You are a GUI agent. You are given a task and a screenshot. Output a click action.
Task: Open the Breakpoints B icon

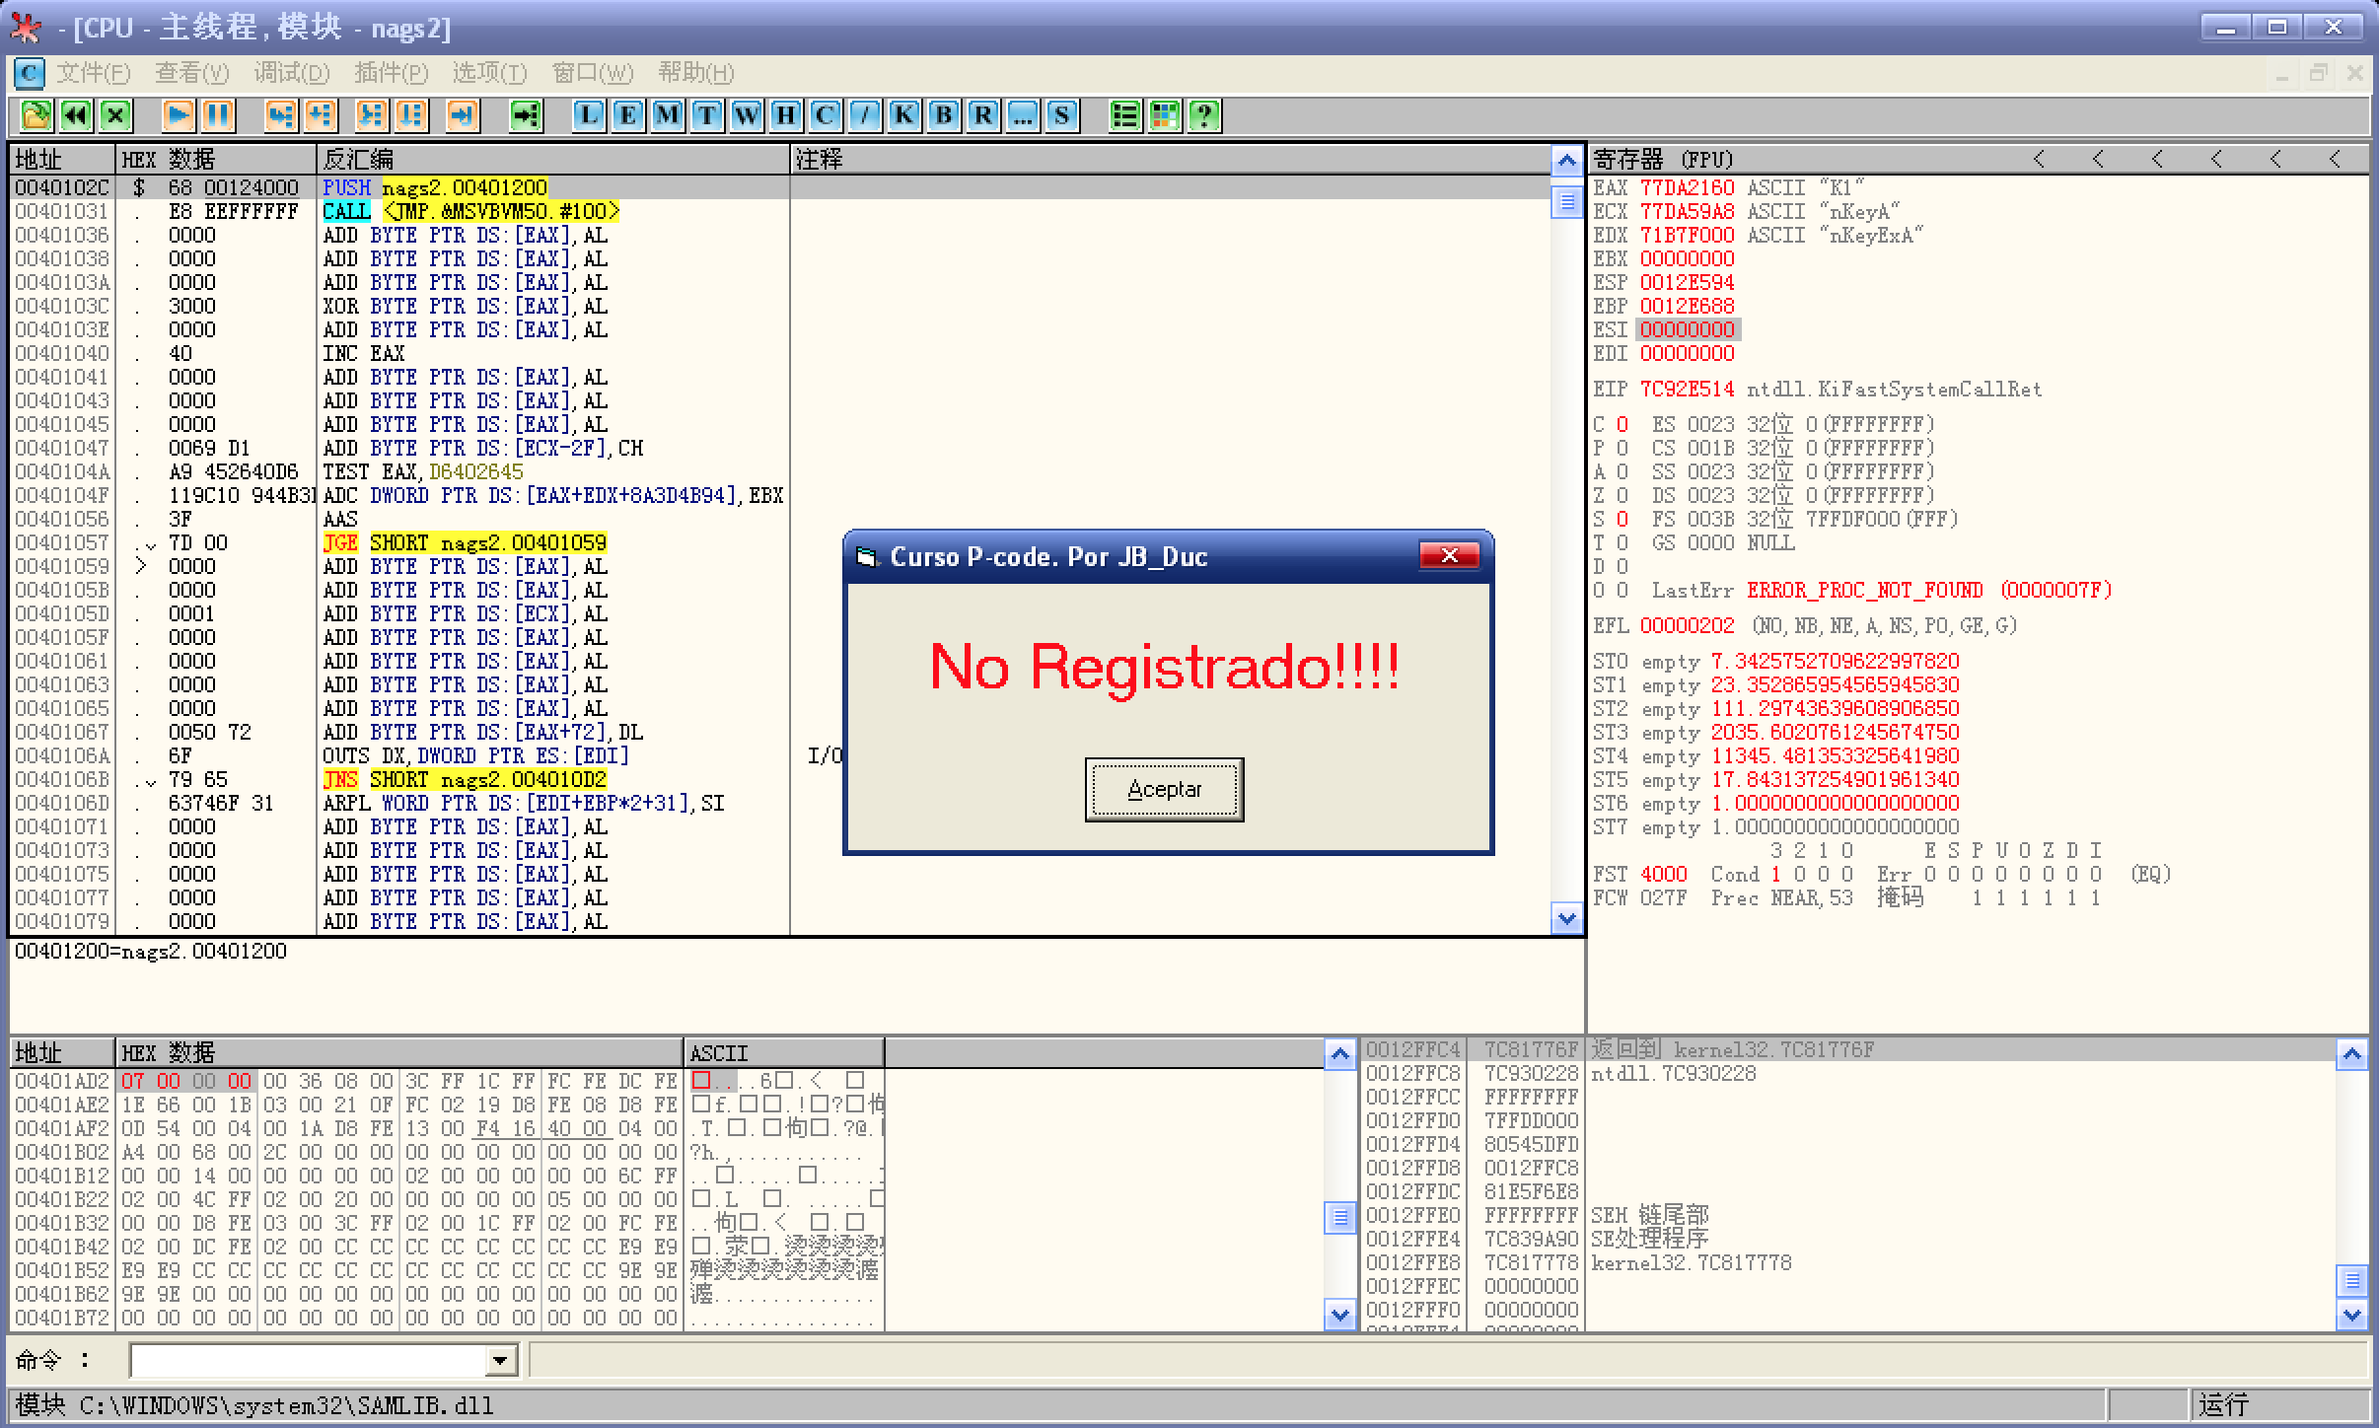click(x=944, y=116)
